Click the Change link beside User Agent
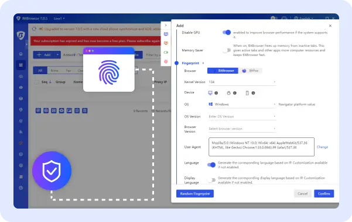The height and width of the screenshot is (222, 352). [322, 147]
